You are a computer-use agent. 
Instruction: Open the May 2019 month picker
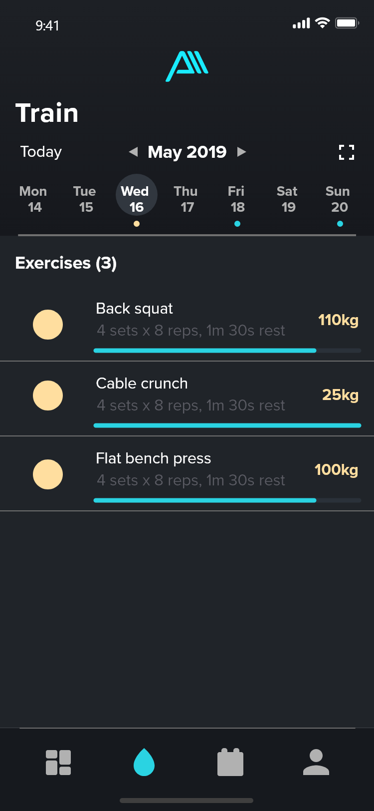click(x=187, y=152)
